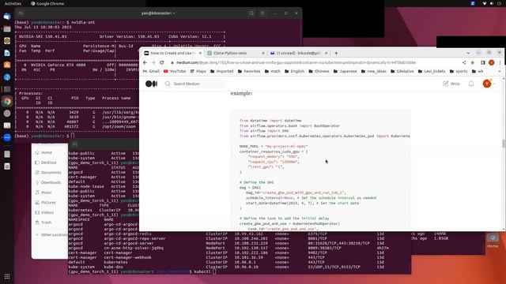Close the 'How to Create and Use' tab
Image resolution: width=506 pixels, height=284 pixels.
click(x=200, y=53)
